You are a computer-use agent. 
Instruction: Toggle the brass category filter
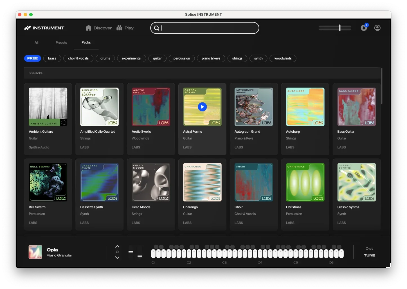52,58
